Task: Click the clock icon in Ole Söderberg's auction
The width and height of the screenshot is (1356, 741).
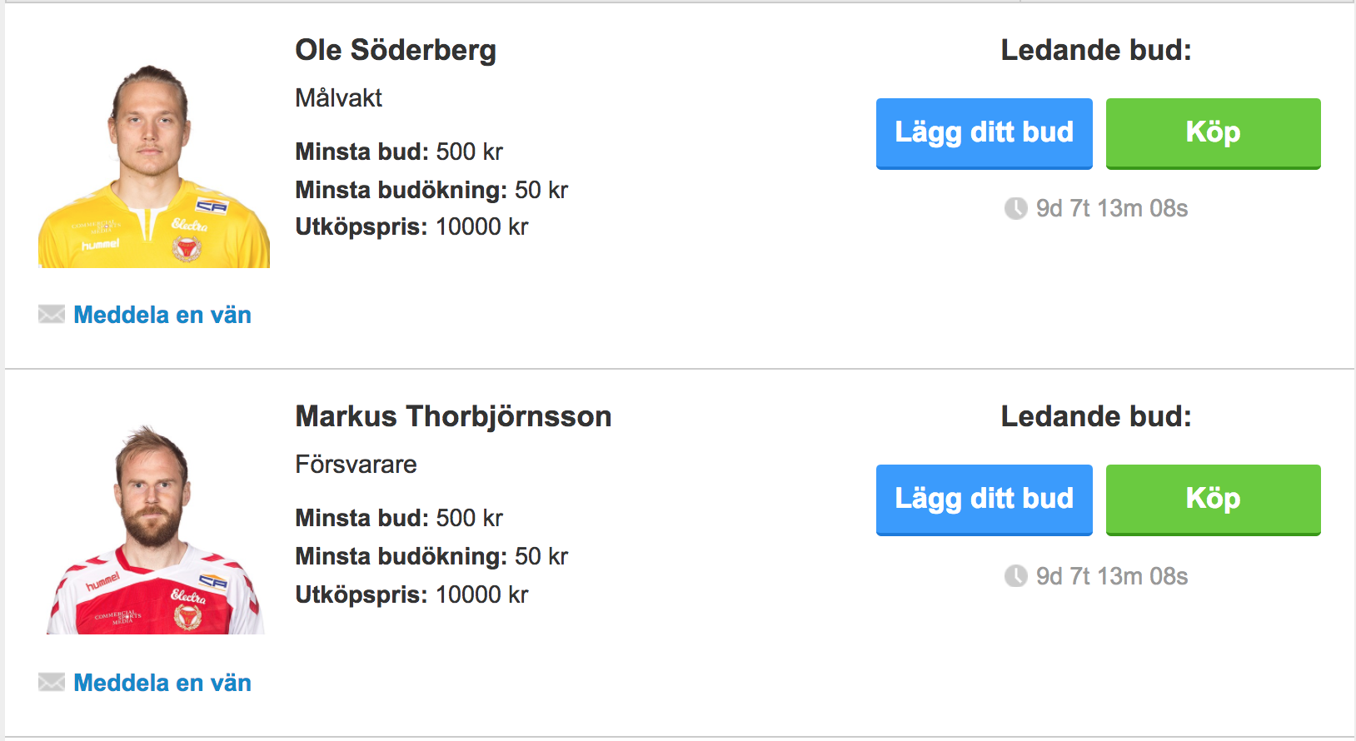Action: [x=1015, y=208]
